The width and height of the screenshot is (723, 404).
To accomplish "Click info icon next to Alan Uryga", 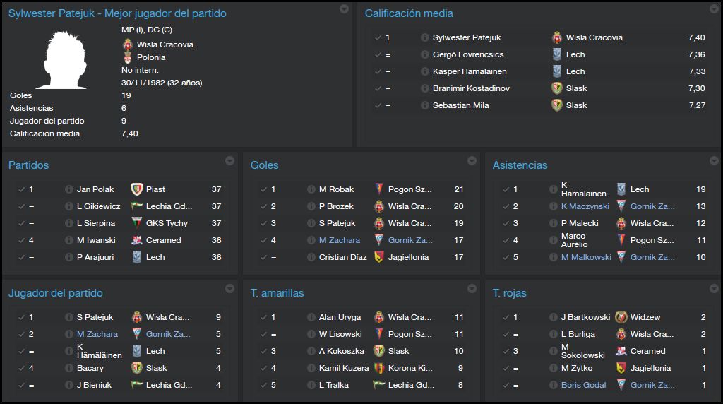I will [311, 317].
